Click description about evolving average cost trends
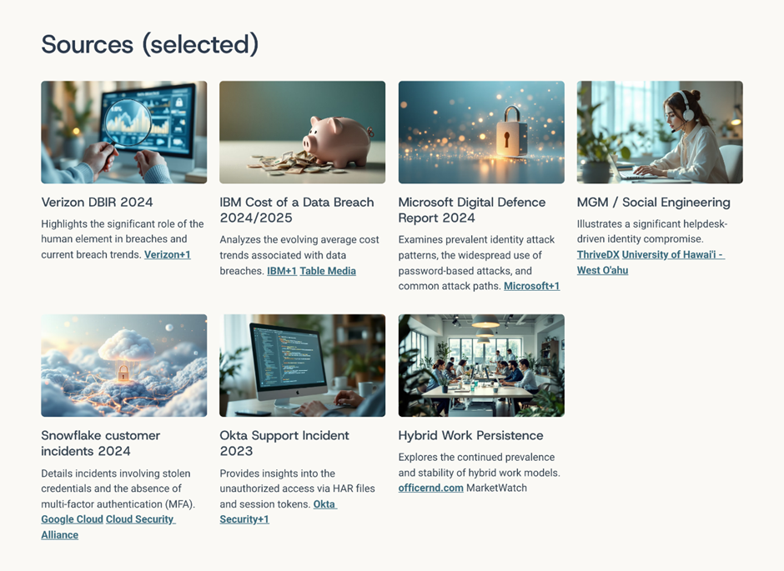This screenshot has height=571, width=784. tap(299, 255)
